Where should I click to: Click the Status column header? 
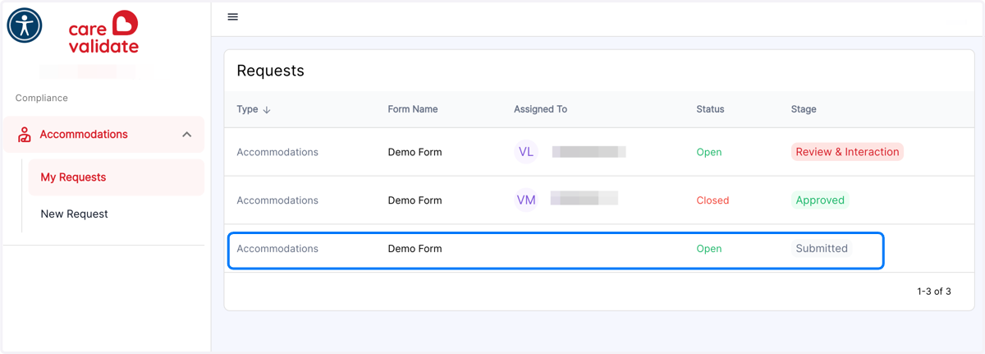tap(710, 109)
